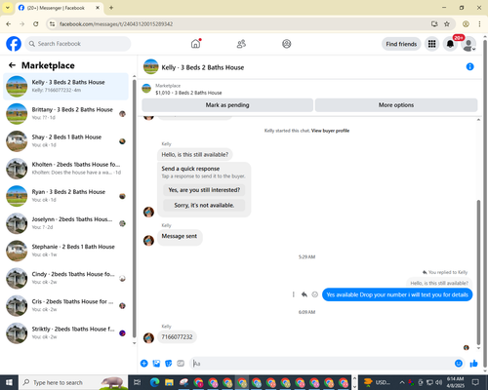Image resolution: width=488 pixels, height=390 pixels.
Task: Click taskbar 'Type here to search' box
Action: click(73, 382)
